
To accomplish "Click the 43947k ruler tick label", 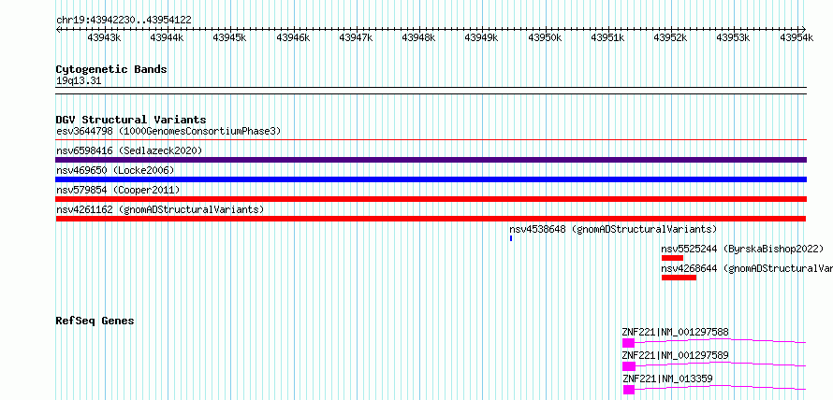I will (x=356, y=37).
